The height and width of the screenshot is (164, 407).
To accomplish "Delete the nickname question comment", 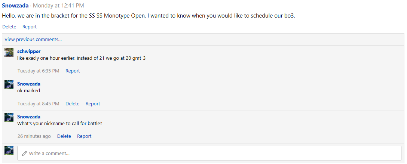I will coord(64,136).
